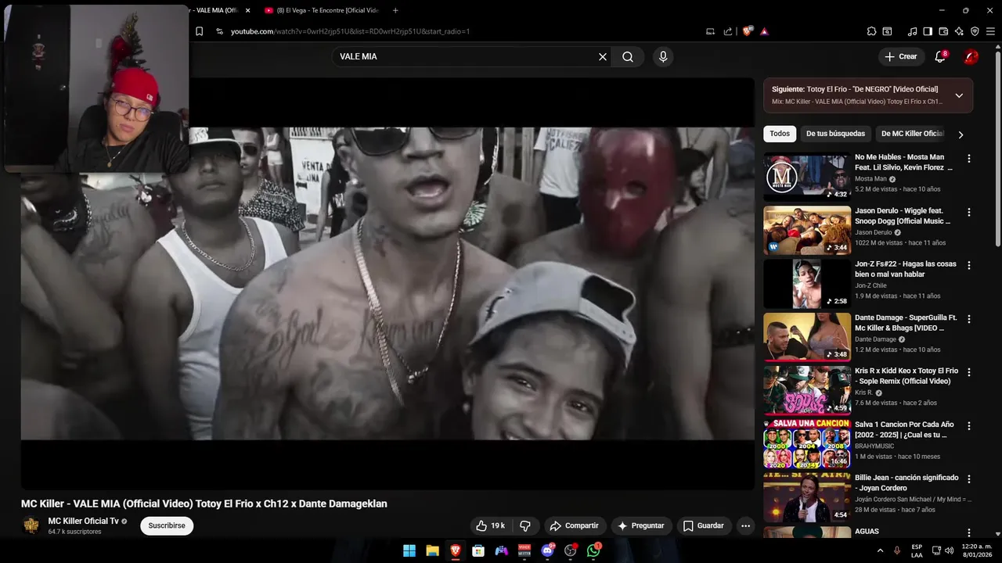Open Billie Jean canción significado title
Image resolution: width=1002 pixels, height=563 pixels.
click(906, 482)
